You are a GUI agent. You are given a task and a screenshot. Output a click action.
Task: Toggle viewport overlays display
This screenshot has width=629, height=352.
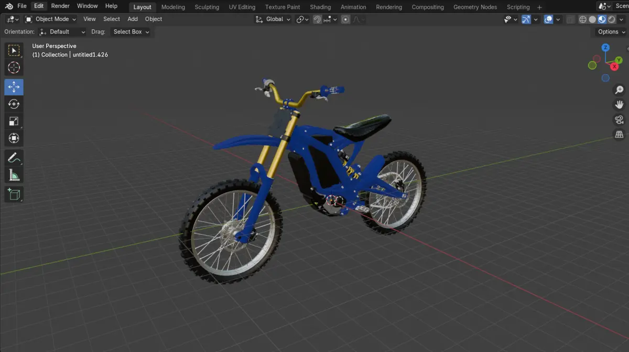[548, 19]
